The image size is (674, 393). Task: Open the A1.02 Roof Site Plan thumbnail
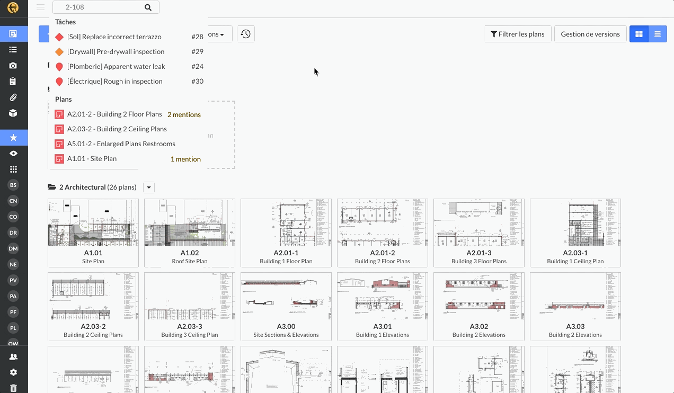tap(190, 233)
